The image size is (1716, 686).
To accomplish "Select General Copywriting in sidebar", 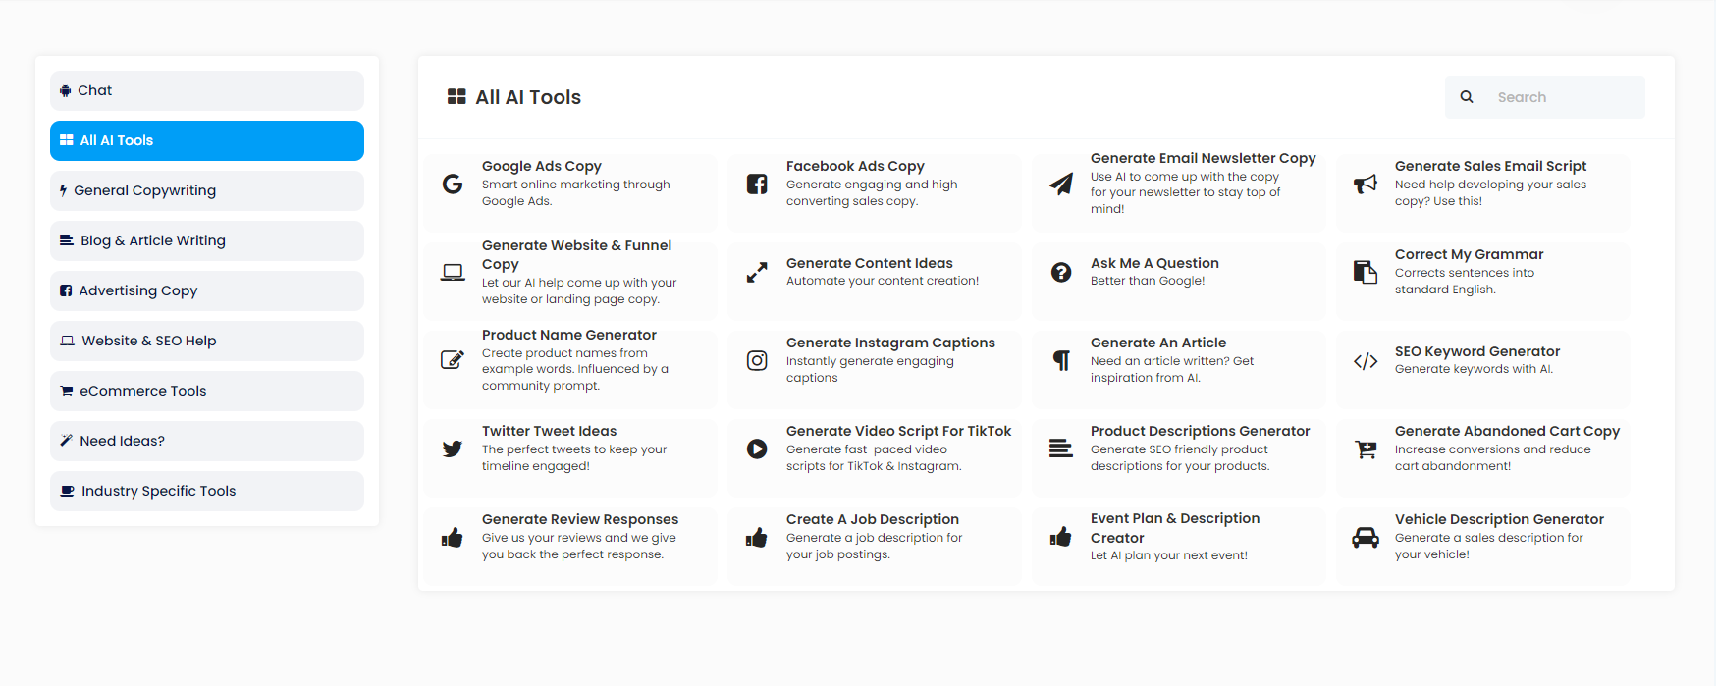I will [207, 190].
